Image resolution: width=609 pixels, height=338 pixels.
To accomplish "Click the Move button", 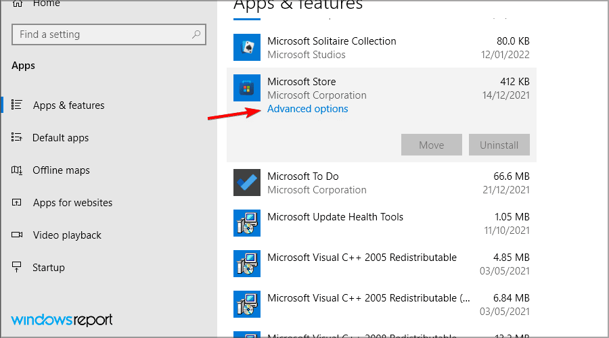I will pyautogui.click(x=432, y=145).
